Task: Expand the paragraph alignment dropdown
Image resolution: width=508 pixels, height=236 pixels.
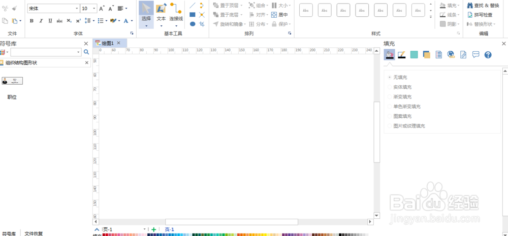Action: pos(126,9)
